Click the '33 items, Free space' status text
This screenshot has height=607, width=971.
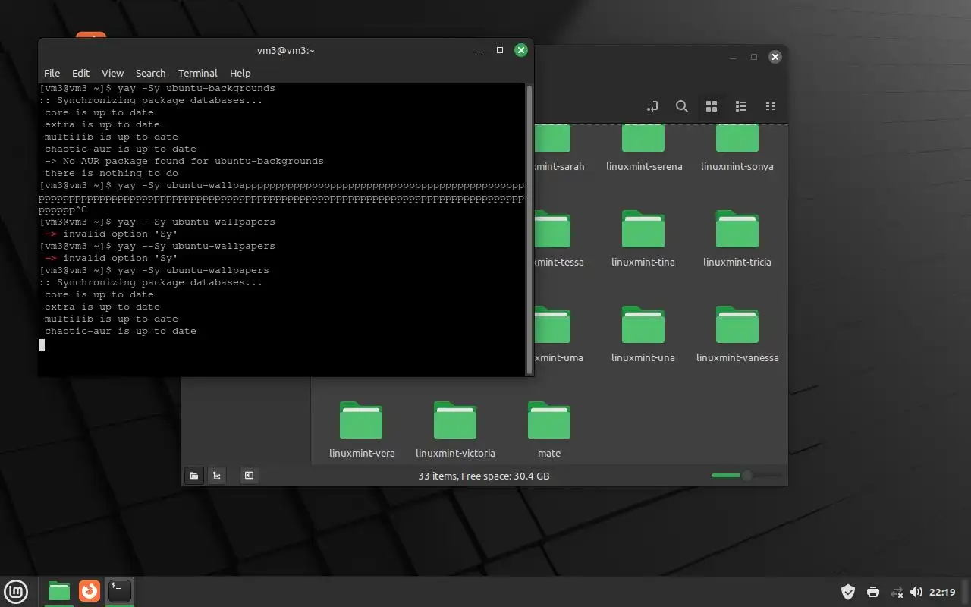click(483, 476)
